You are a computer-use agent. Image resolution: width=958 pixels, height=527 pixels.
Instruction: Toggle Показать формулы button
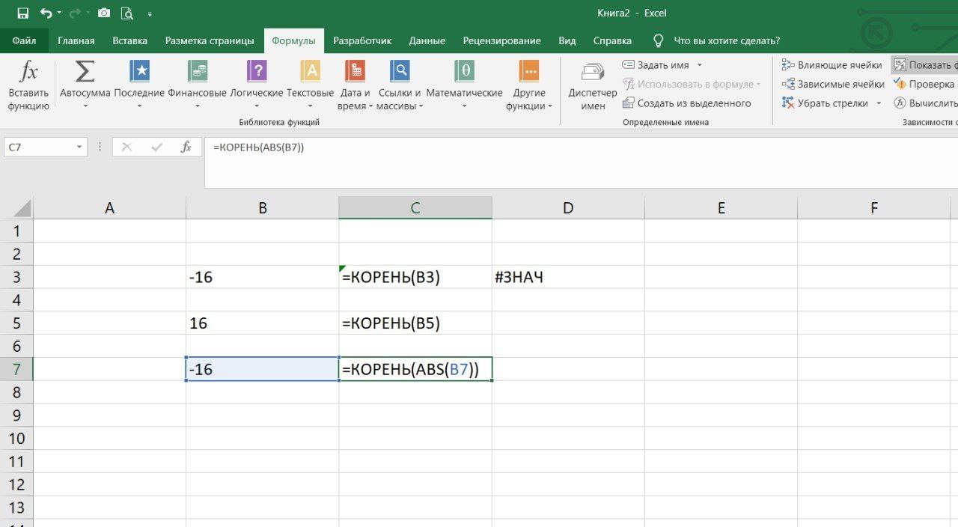pyautogui.click(x=925, y=65)
